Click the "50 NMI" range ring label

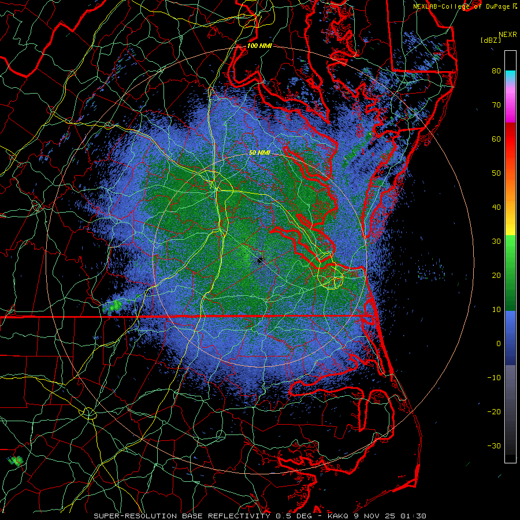click(259, 153)
